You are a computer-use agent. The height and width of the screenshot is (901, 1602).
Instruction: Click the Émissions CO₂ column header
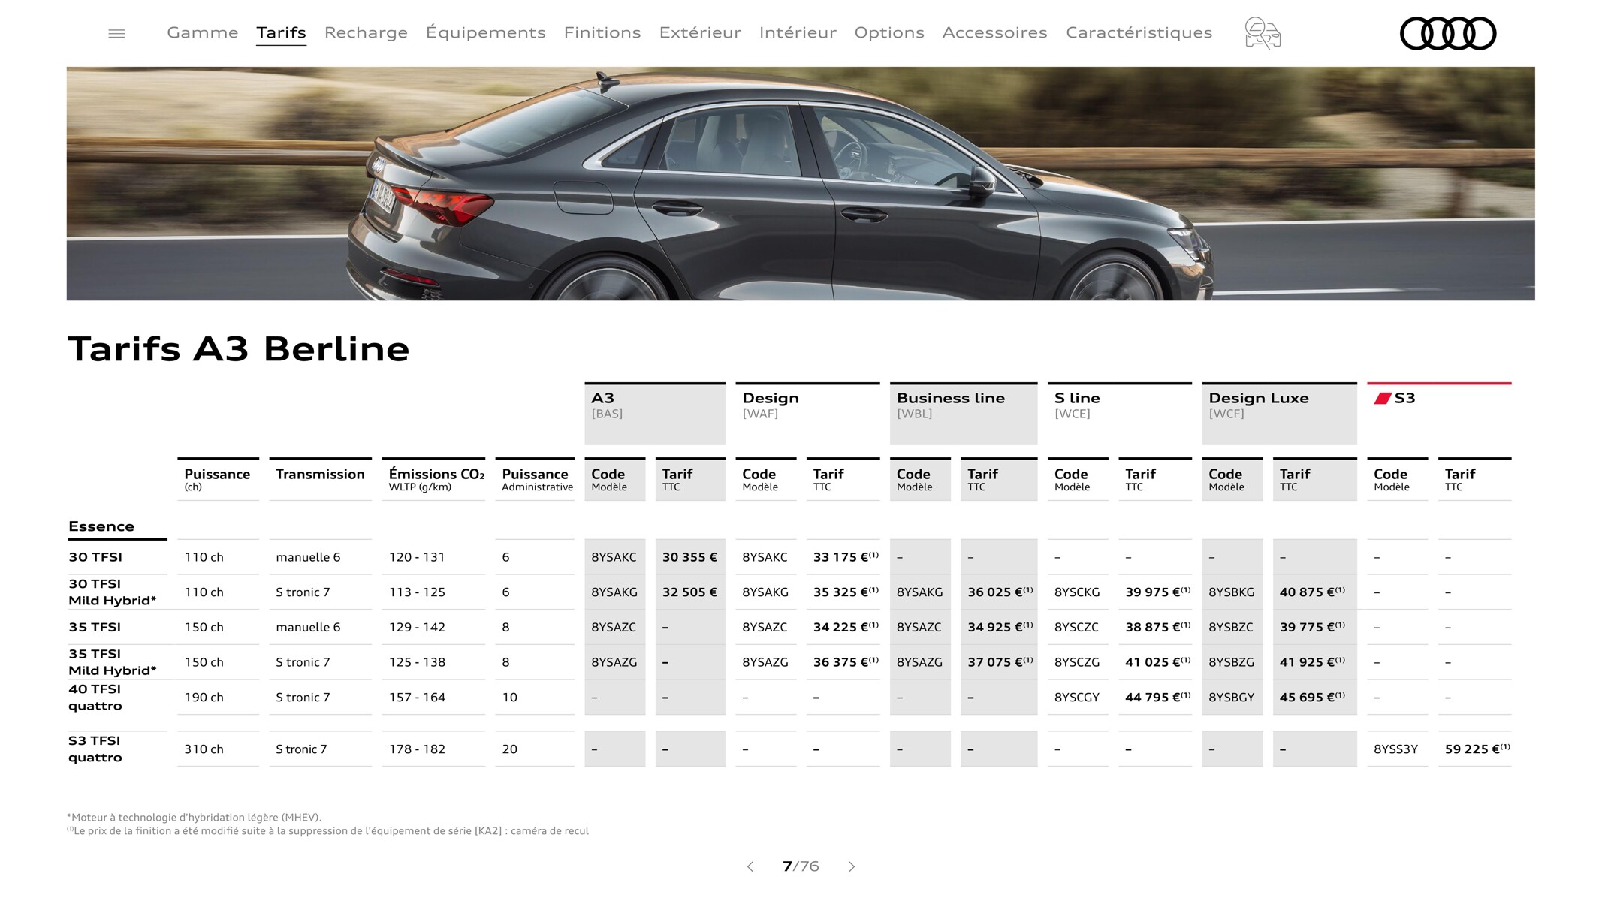click(x=433, y=479)
